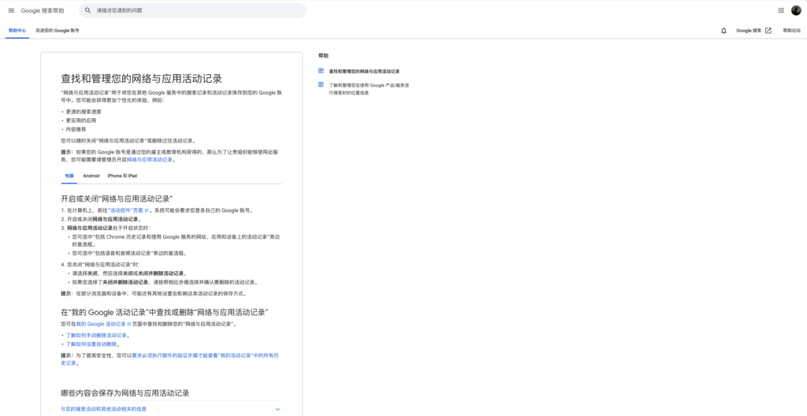Click heading 哪些内容会保存为网络与应用活动记录

[x=125, y=393]
